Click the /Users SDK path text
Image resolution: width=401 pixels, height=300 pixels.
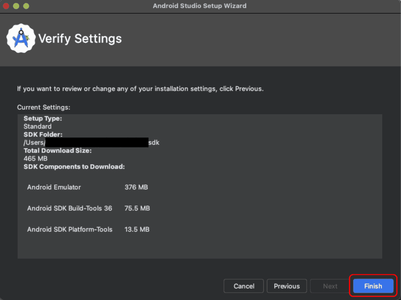91,142
